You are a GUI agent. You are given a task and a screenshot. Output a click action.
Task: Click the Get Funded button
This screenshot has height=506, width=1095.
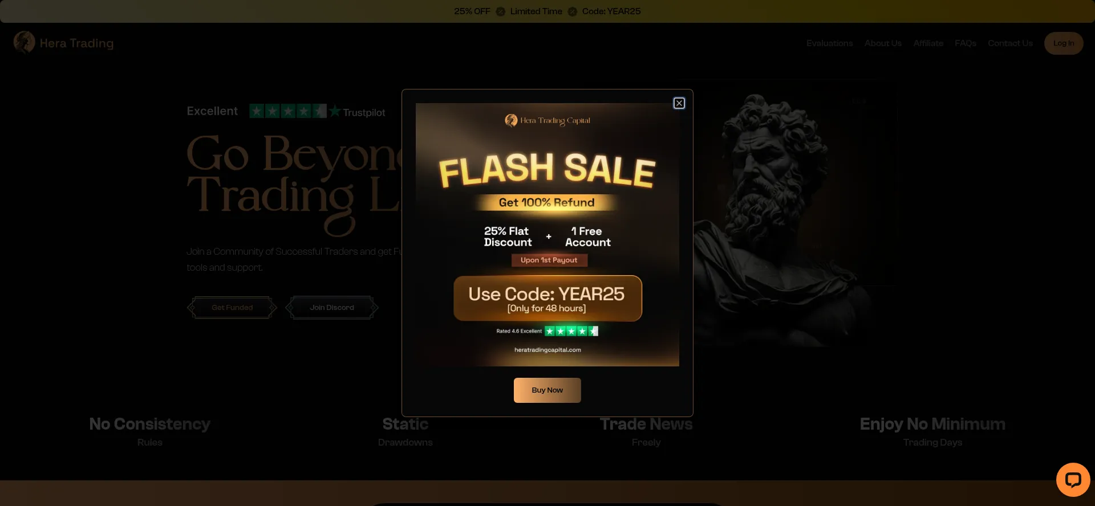click(232, 308)
